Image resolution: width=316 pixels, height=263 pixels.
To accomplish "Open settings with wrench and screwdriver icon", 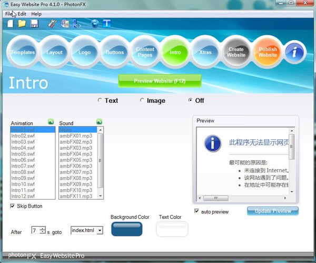I will 52,24.
